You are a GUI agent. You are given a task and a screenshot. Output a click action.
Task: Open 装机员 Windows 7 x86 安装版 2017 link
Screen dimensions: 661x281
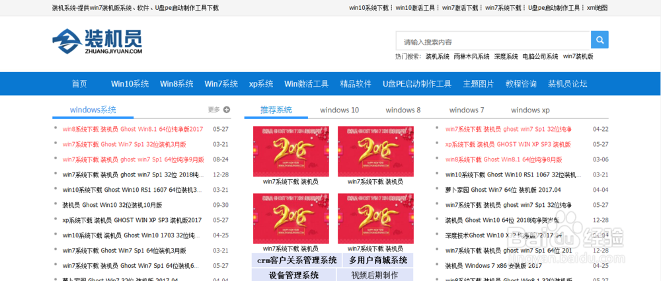pos(493,266)
